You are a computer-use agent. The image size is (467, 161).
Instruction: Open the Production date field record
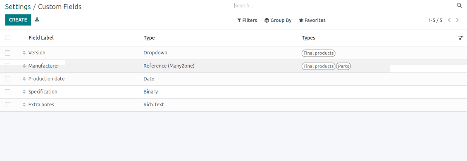click(x=46, y=79)
